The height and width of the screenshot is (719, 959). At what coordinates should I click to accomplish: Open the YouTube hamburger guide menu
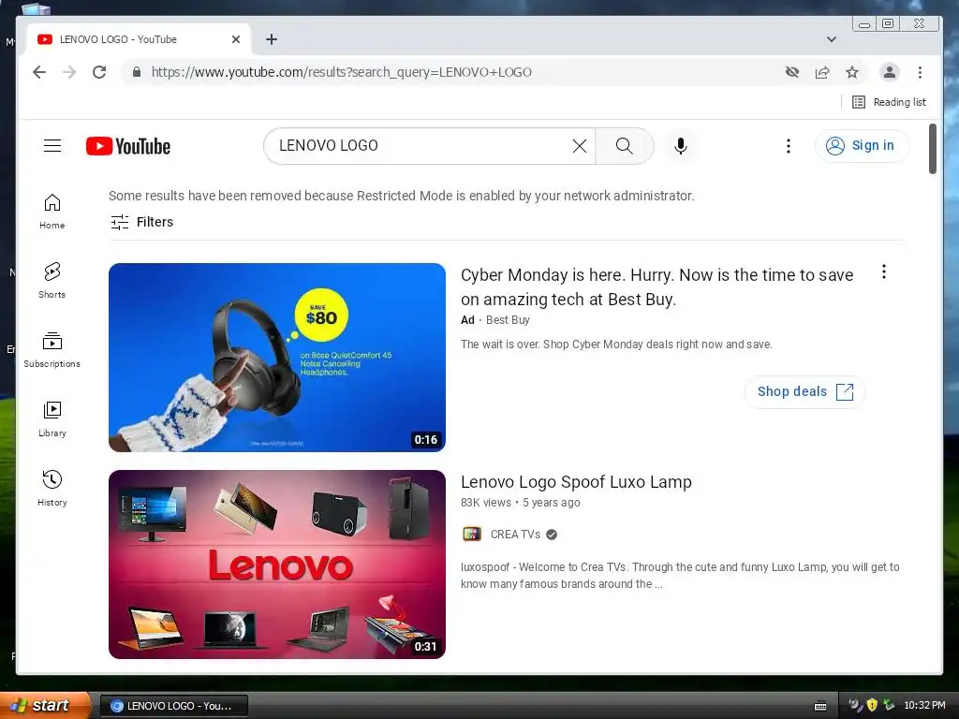52,145
